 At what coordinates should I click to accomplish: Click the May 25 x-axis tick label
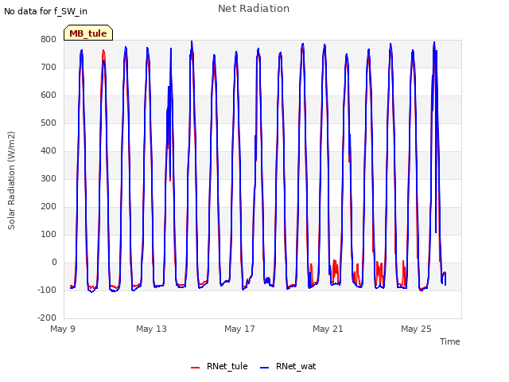pyautogui.click(x=416, y=329)
